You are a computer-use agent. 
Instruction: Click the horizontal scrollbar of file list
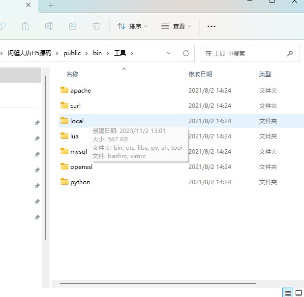(158, 284)
